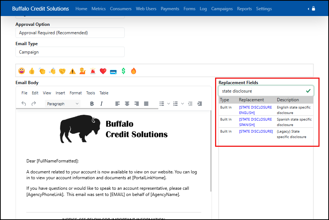The width and height of the screenshot is (329, 220).
Task: Insert the warning triangle emoji
Action: pyautogui.click(x=72, y=71)
